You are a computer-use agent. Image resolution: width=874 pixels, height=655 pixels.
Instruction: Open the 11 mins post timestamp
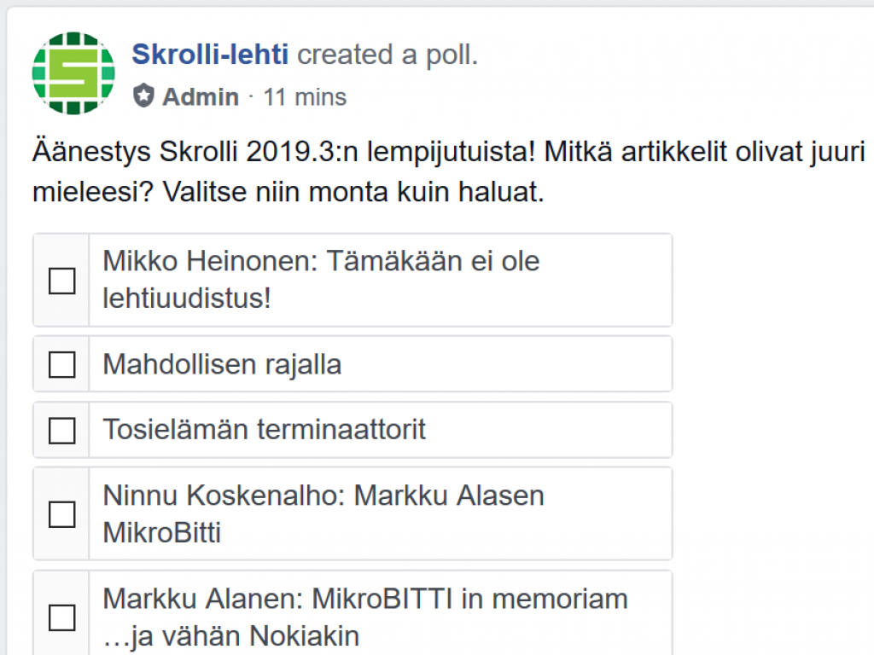click(305, 97)
